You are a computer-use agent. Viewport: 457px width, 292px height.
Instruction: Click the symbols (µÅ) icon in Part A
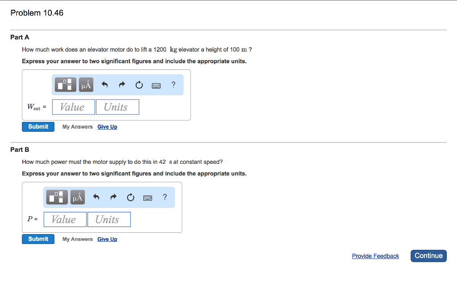(x=86, y=85)
